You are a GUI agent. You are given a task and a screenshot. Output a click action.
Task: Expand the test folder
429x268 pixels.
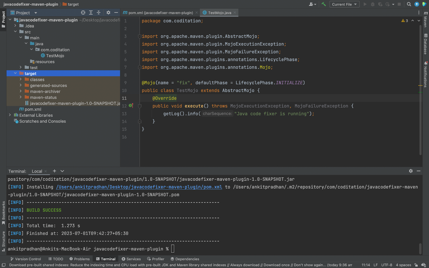21,67
